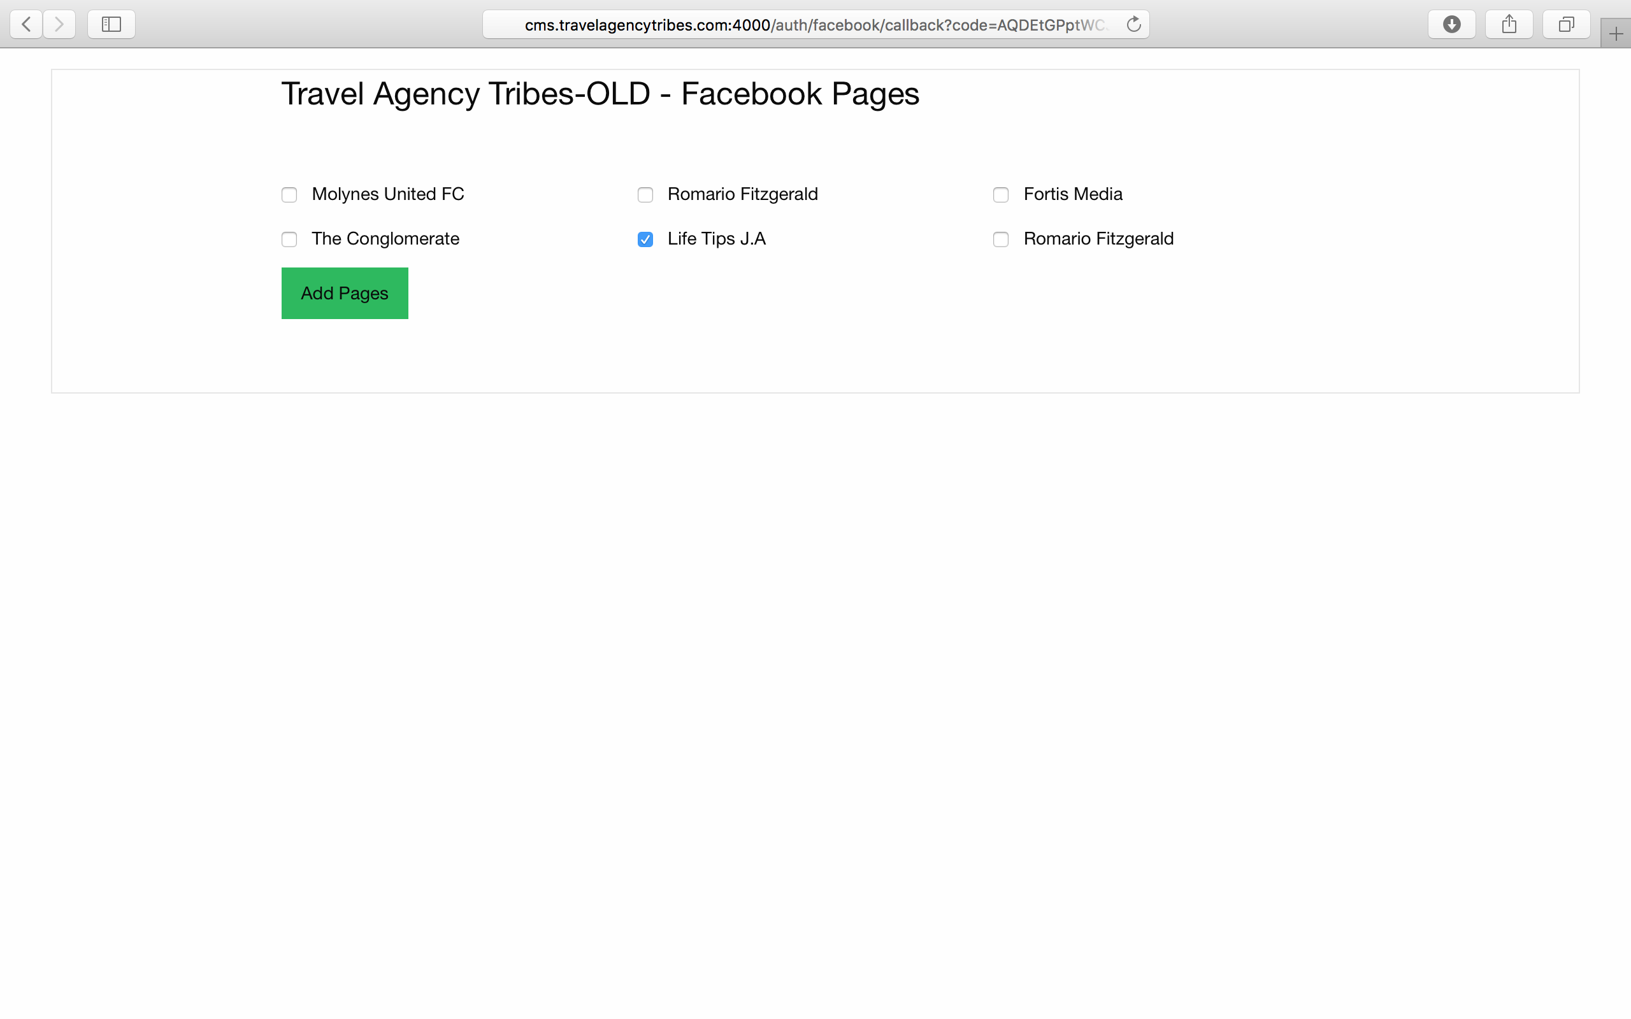The height and width of the screenshot is (1019, 1631).
Task: Reload the current page
Action: 1133,25
